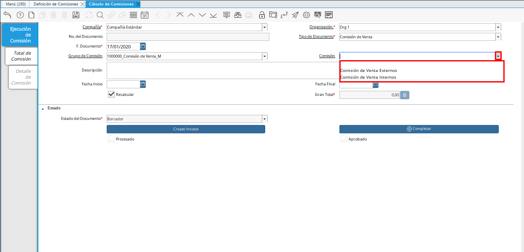The height and width of the screenshot is (252, 524).
Task: Open the Estado del Documento dropdown
Action: (x=265, y=119)
